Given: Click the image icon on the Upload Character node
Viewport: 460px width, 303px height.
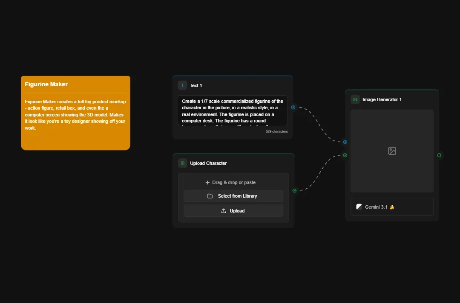Looking at the screenshot, I should [183, 163].
